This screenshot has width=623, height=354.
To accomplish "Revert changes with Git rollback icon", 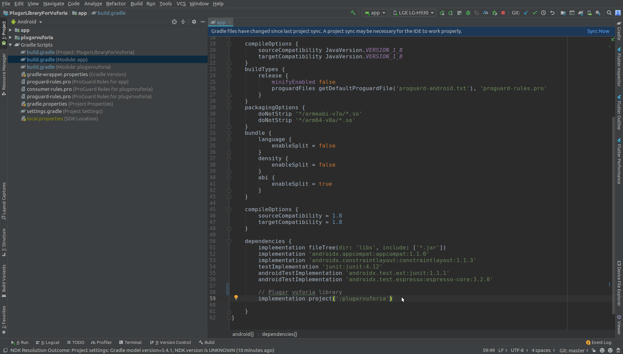I will tap(552, 13).
